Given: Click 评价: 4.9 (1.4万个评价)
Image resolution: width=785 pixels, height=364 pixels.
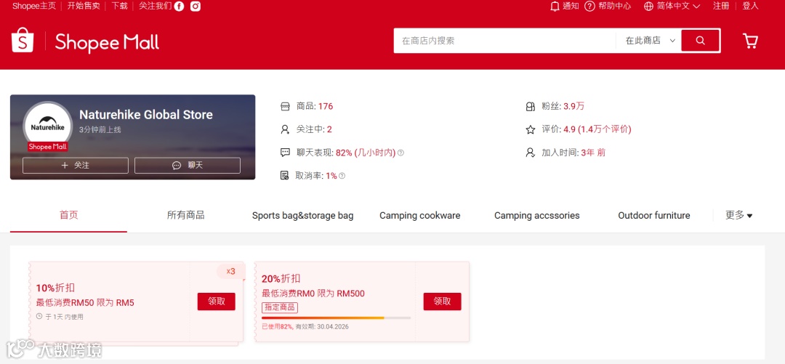Looking at the screenshot, I should point(587,129).
